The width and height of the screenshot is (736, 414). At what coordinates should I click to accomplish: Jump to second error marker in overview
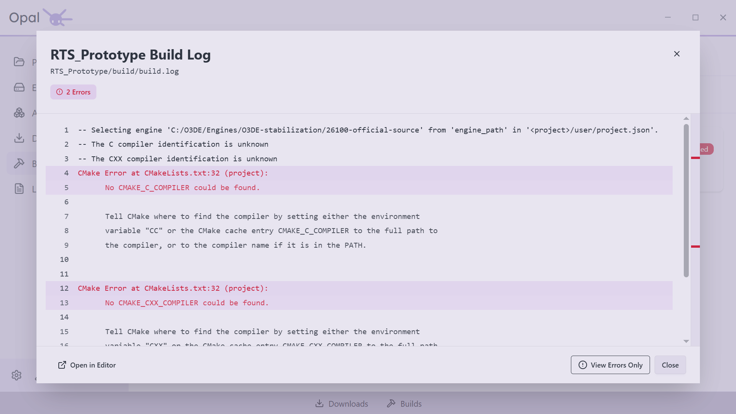click(x=695, y=247)
